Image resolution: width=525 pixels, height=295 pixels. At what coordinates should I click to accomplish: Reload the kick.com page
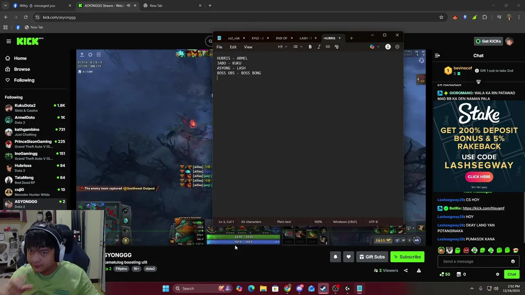(x=25, y=17)
